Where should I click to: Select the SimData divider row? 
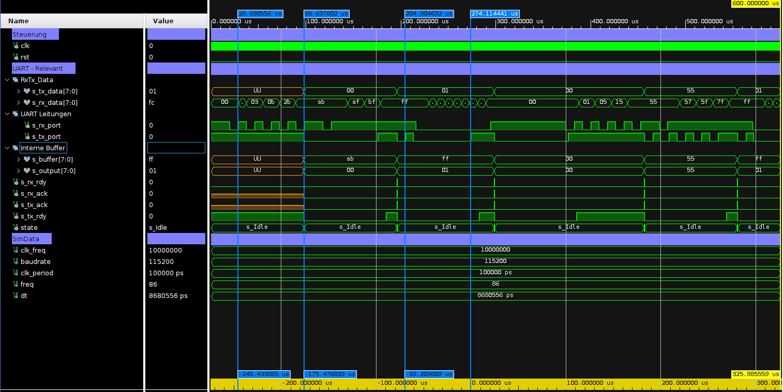click(x=32, y=239)
